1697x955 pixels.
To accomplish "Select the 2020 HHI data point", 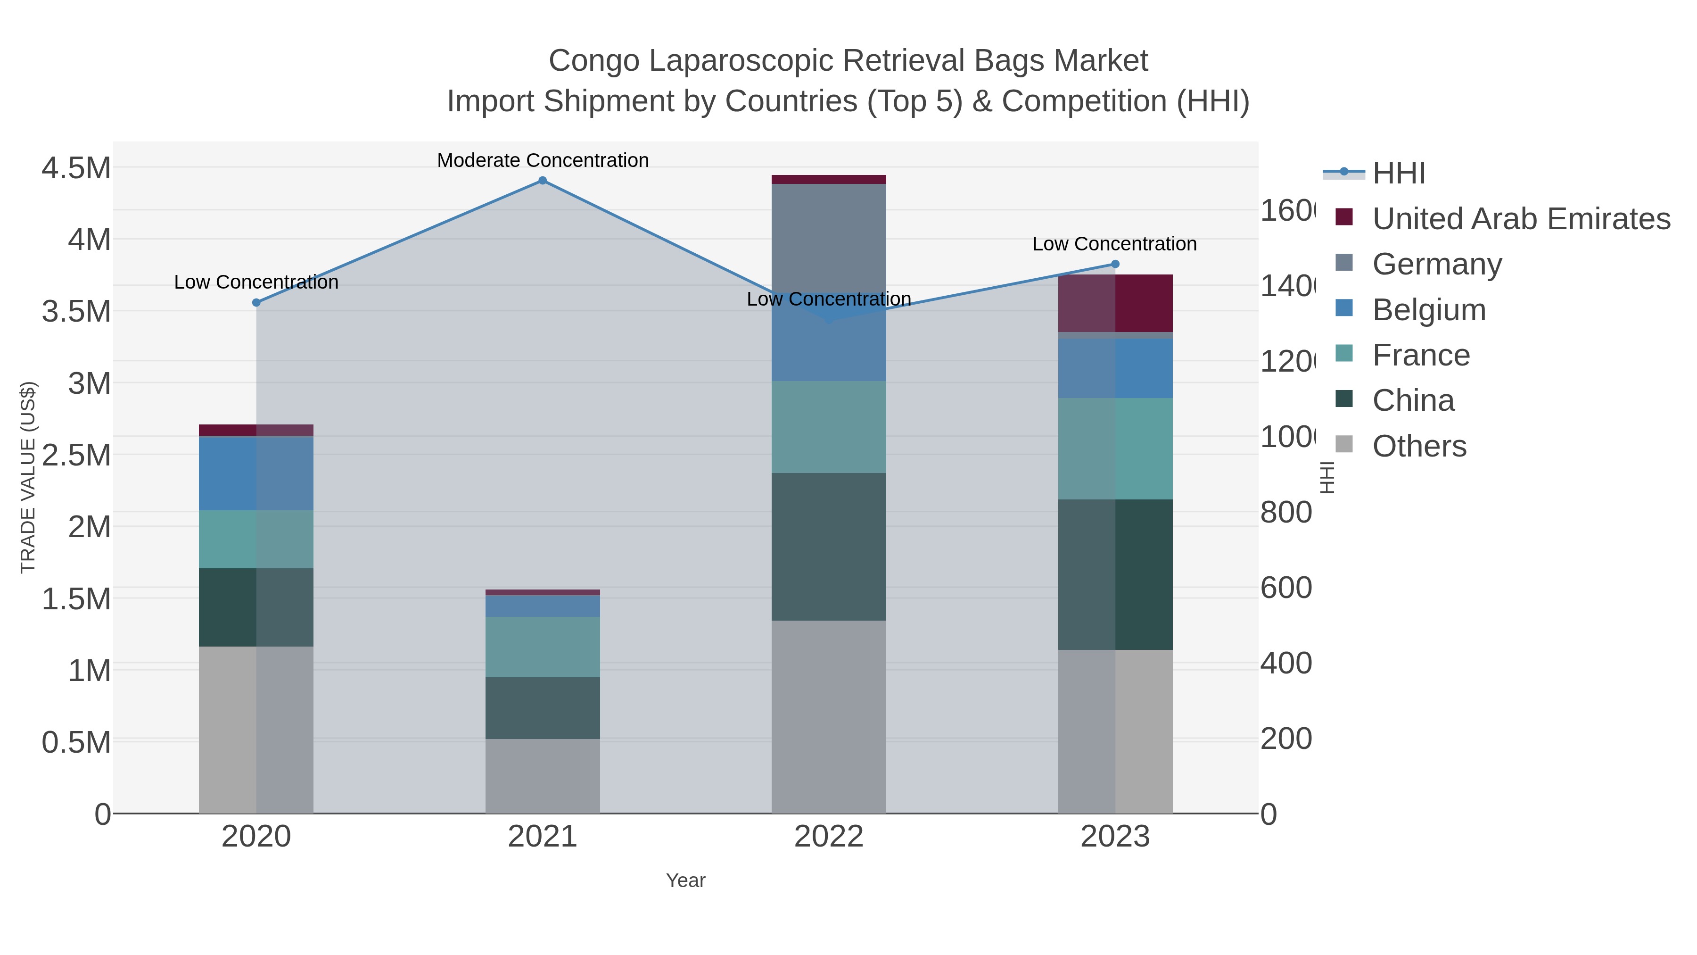I will pyautogui.click(x=256, y=302).
